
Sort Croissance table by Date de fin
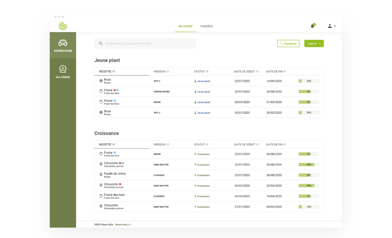coord(276,144)
